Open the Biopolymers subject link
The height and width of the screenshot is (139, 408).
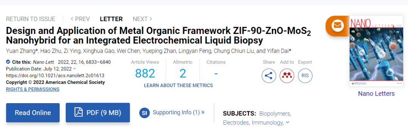click(x=275, y=114)
